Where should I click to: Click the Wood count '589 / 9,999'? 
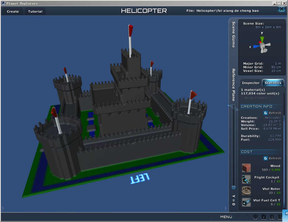click(271, 170)
